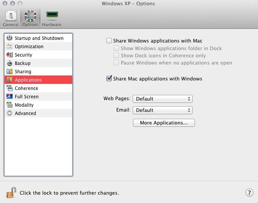Click the padlock icon to prevent changes
The image size is (258, 203).
(x=11, y=192)
